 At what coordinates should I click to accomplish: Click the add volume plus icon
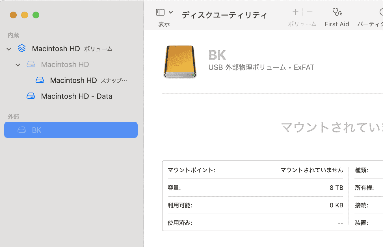(x=295, y=12)
